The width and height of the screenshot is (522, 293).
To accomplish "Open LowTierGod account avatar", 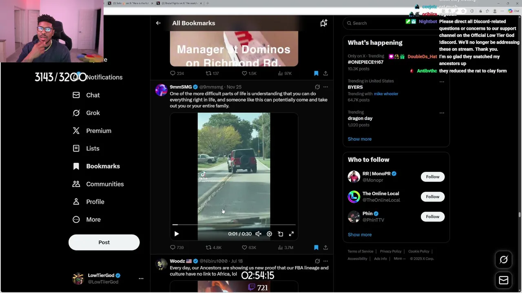I will pos(77,278).
